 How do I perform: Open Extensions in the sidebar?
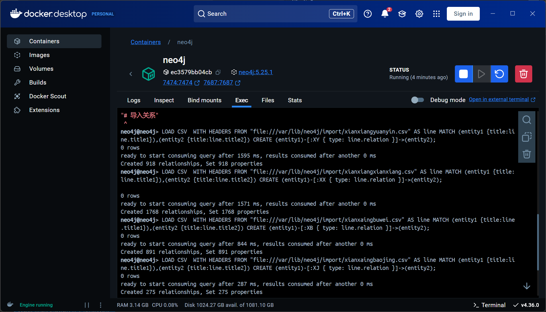54,110
